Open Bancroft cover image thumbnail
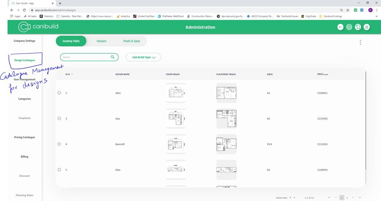 tap(176, 144)
